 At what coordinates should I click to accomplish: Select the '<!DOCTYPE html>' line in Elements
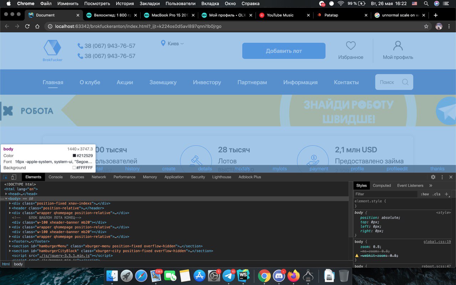[20, 184]
